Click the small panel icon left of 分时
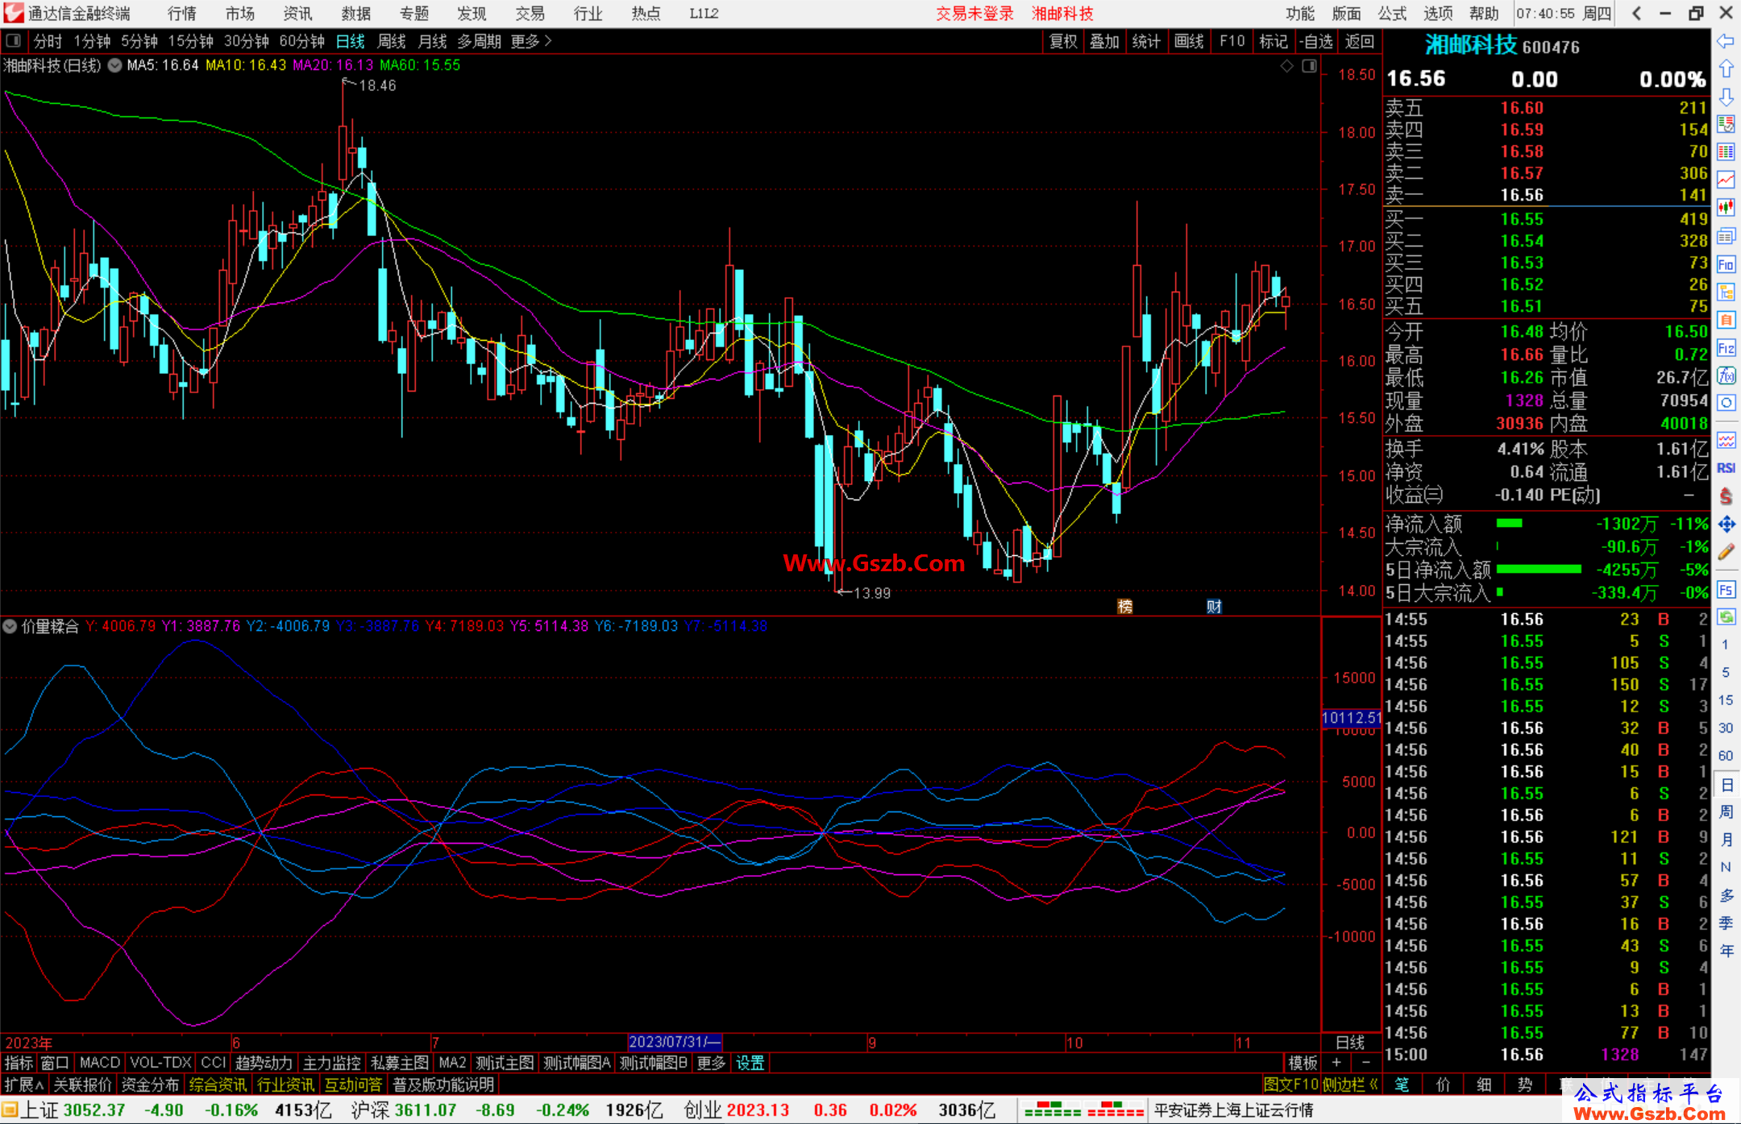Image resolution: width=1741 pixels, height=1124 pixels. (x=13, y=40)
